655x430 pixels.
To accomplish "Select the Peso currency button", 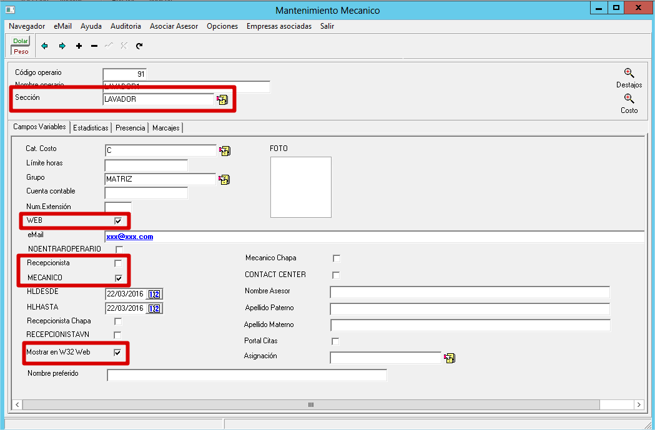I will coord(21,52).
